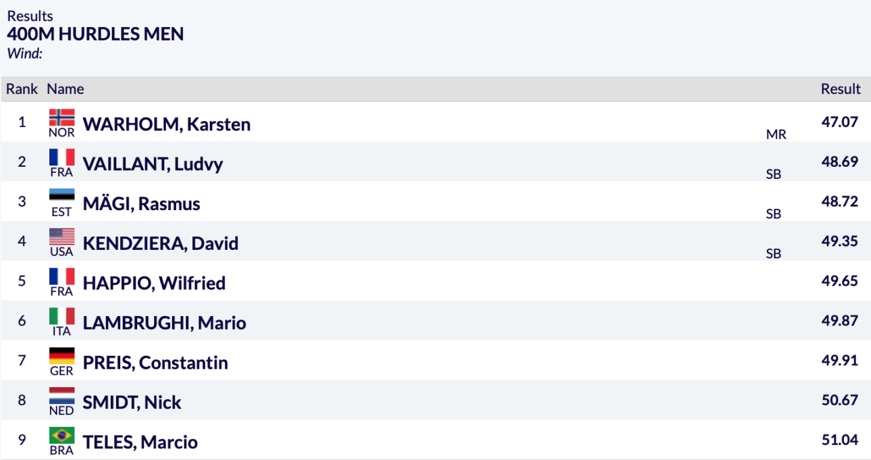Open athlete MÄGI, Rasmus
The width and height of the screenshot is (871, 460).
click(x=141, y=203)
